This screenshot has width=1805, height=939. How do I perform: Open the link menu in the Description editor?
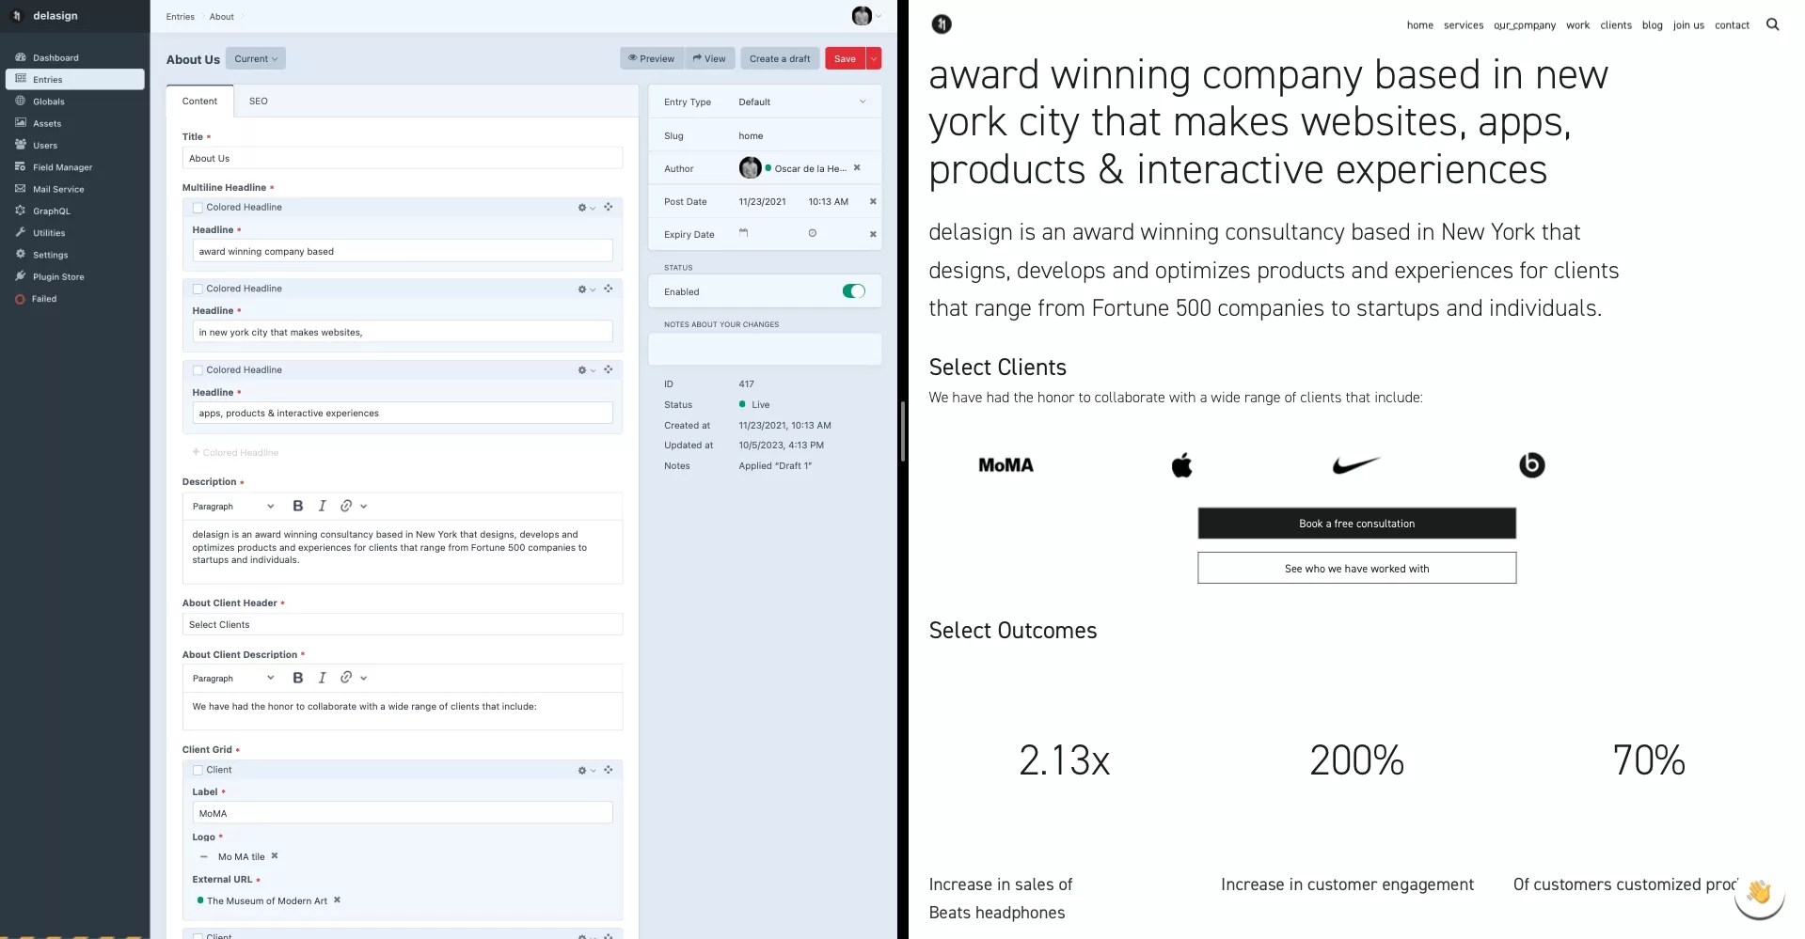click(x=353, y=506)
